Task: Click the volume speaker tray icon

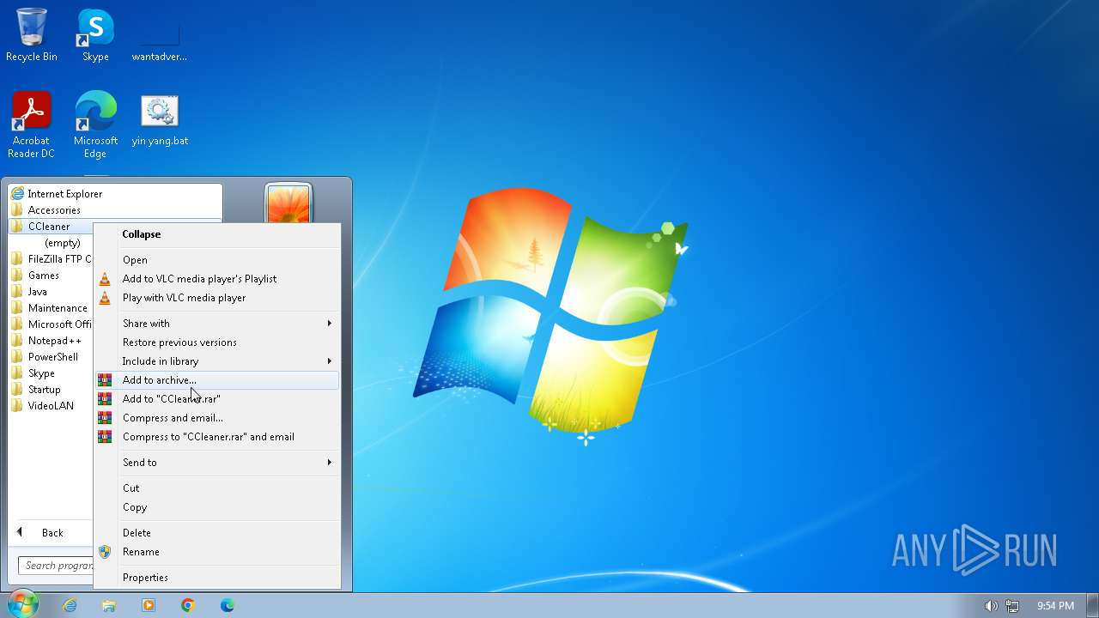Action: coord(991,606)
